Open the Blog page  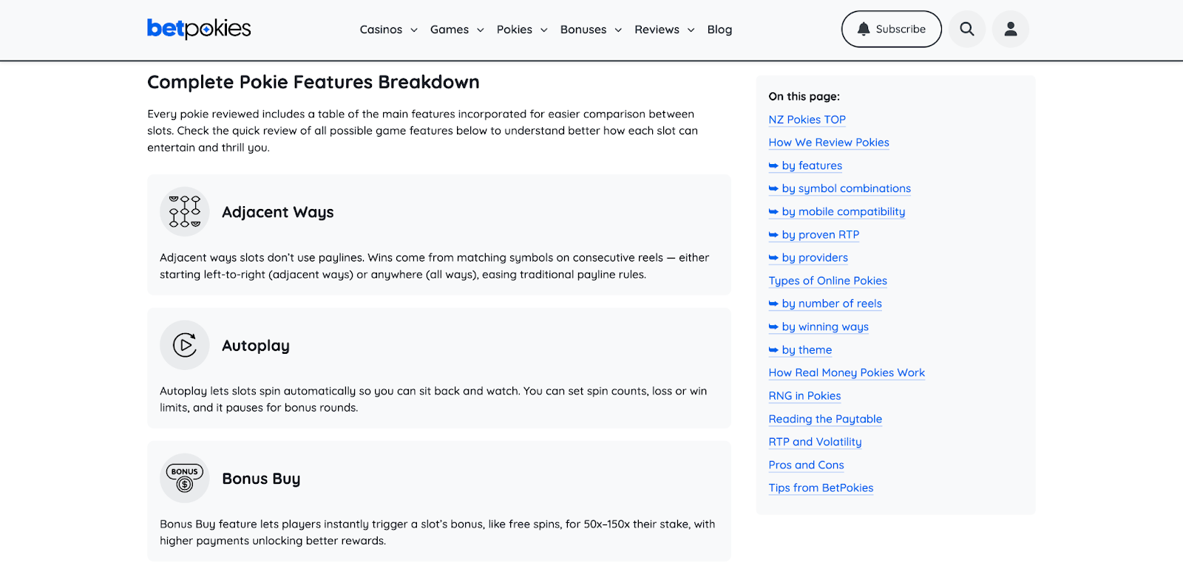click(x=719, y=30)
